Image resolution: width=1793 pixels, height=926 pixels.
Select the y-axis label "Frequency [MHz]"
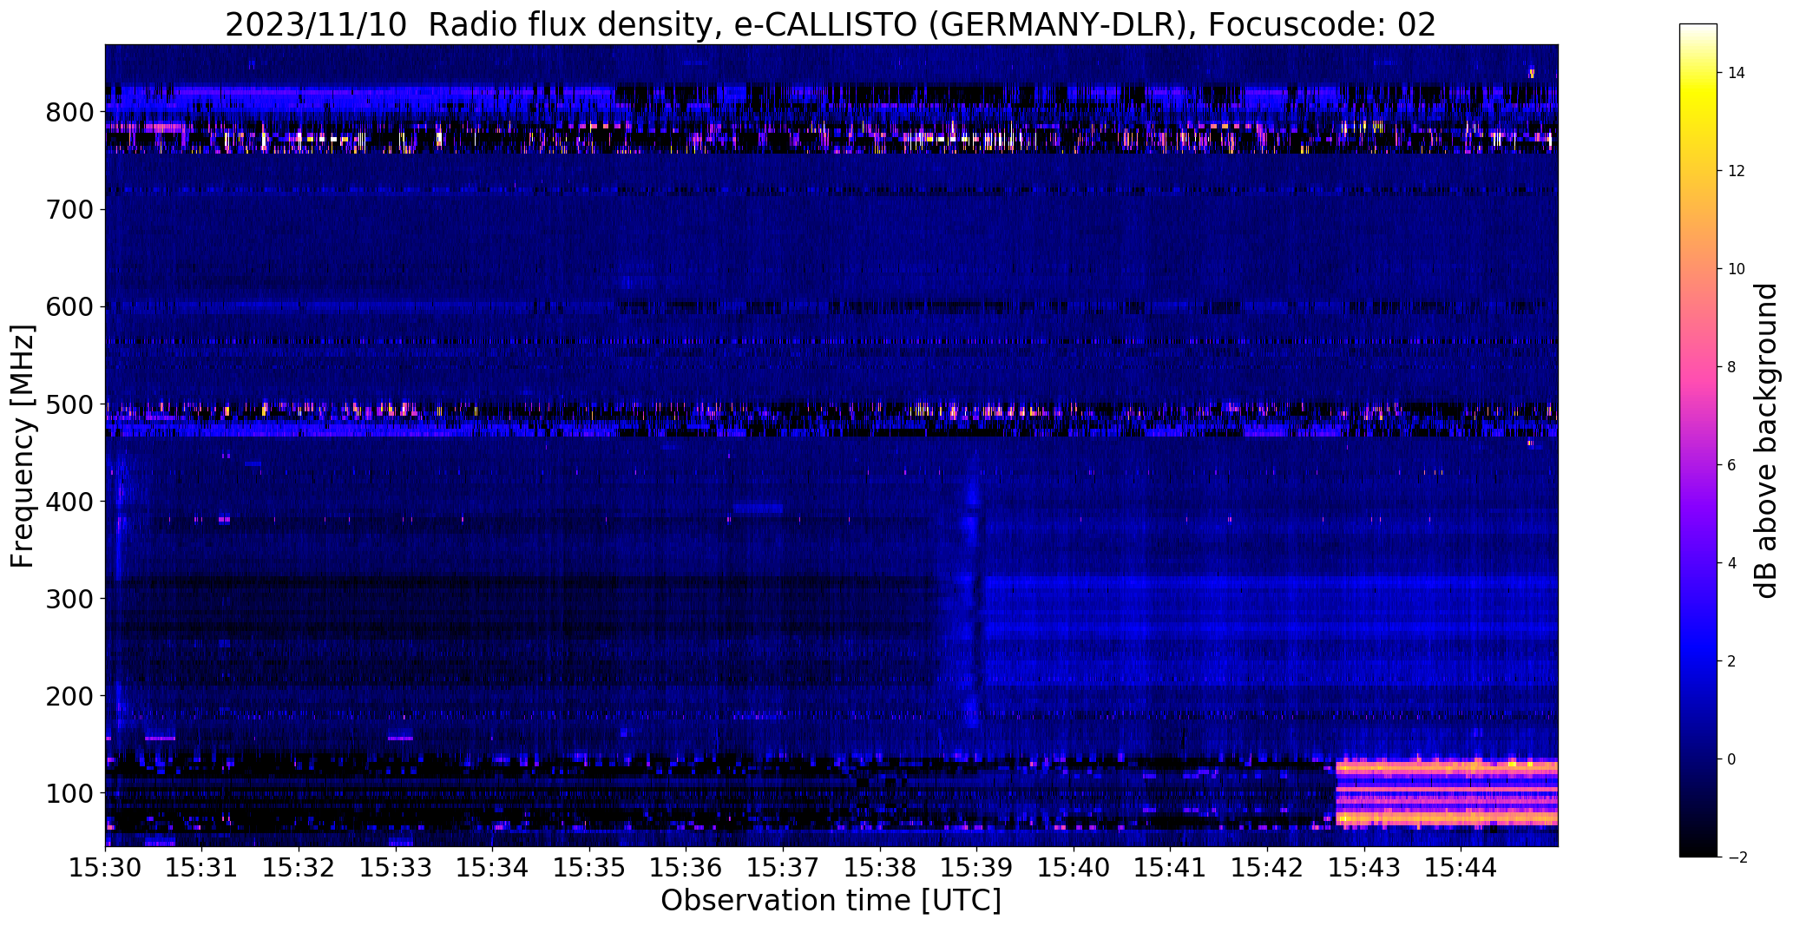(x=23, y=446)
